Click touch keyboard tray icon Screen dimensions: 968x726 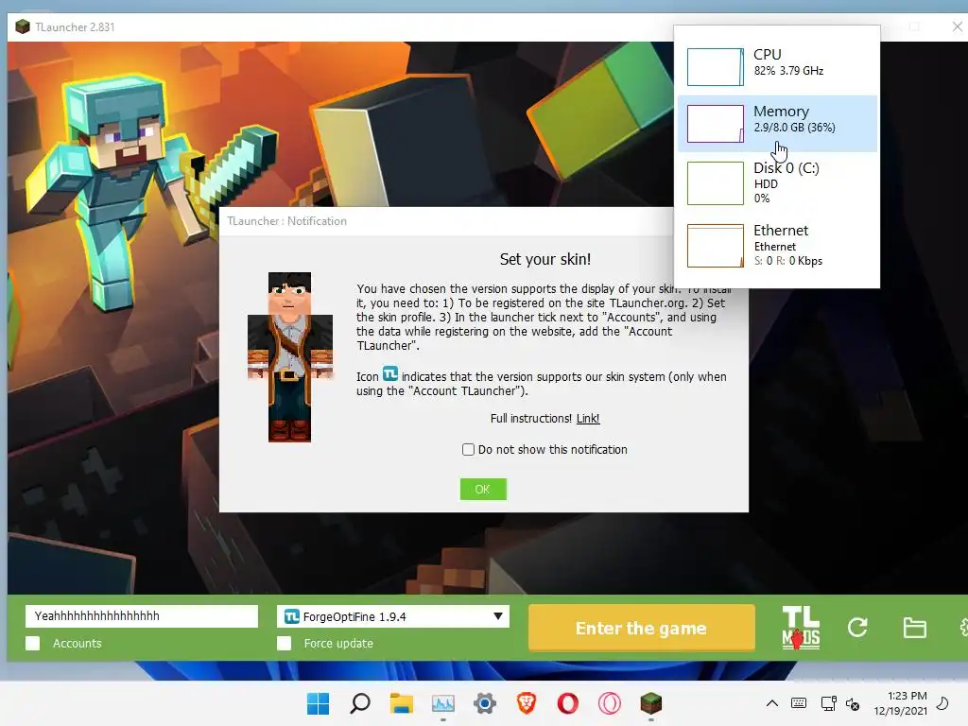(798, 703)
